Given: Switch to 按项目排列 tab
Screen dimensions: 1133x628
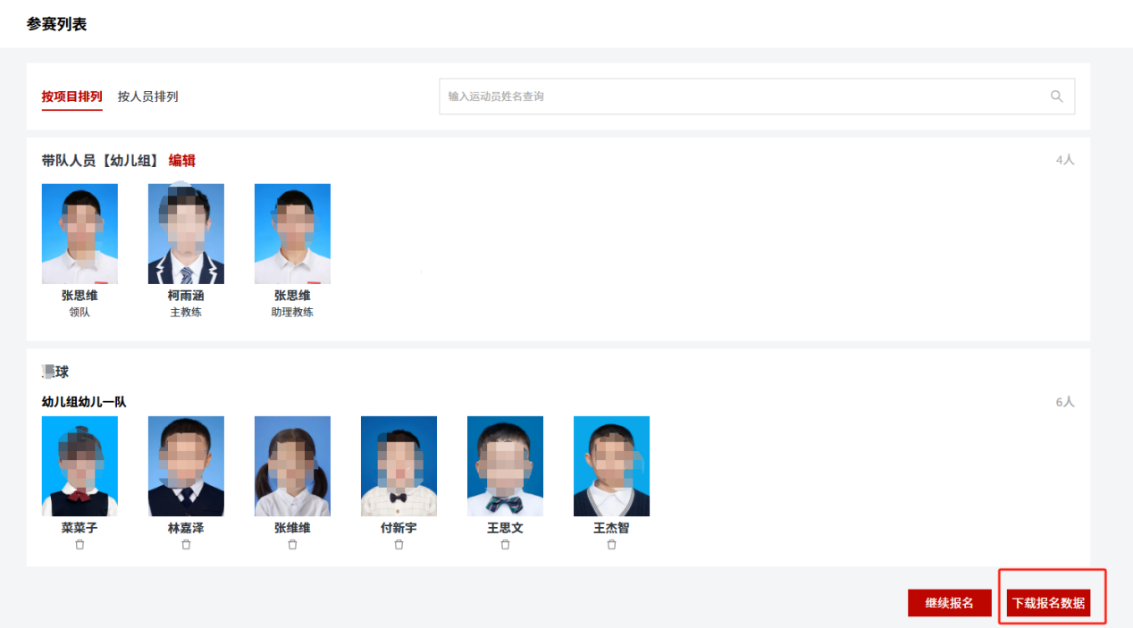Looking at the screenshot, I should (72, 96).
